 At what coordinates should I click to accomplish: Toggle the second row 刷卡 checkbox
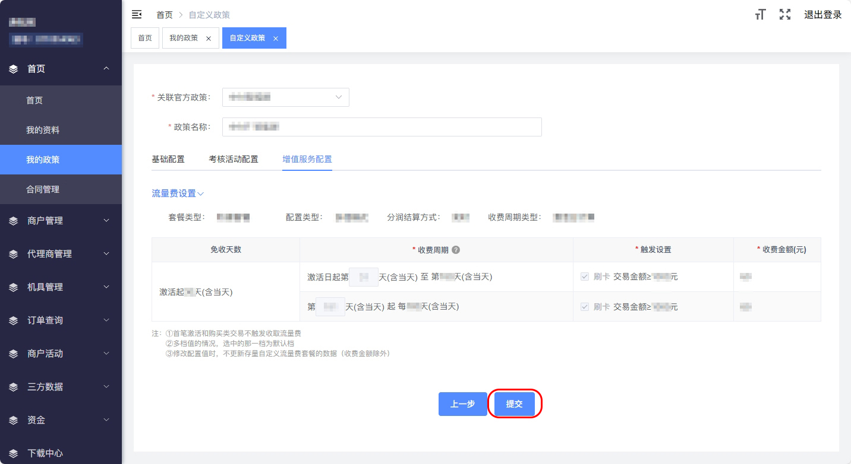point(585,307)
